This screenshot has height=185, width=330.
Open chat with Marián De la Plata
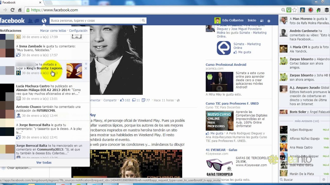point(304,174)
